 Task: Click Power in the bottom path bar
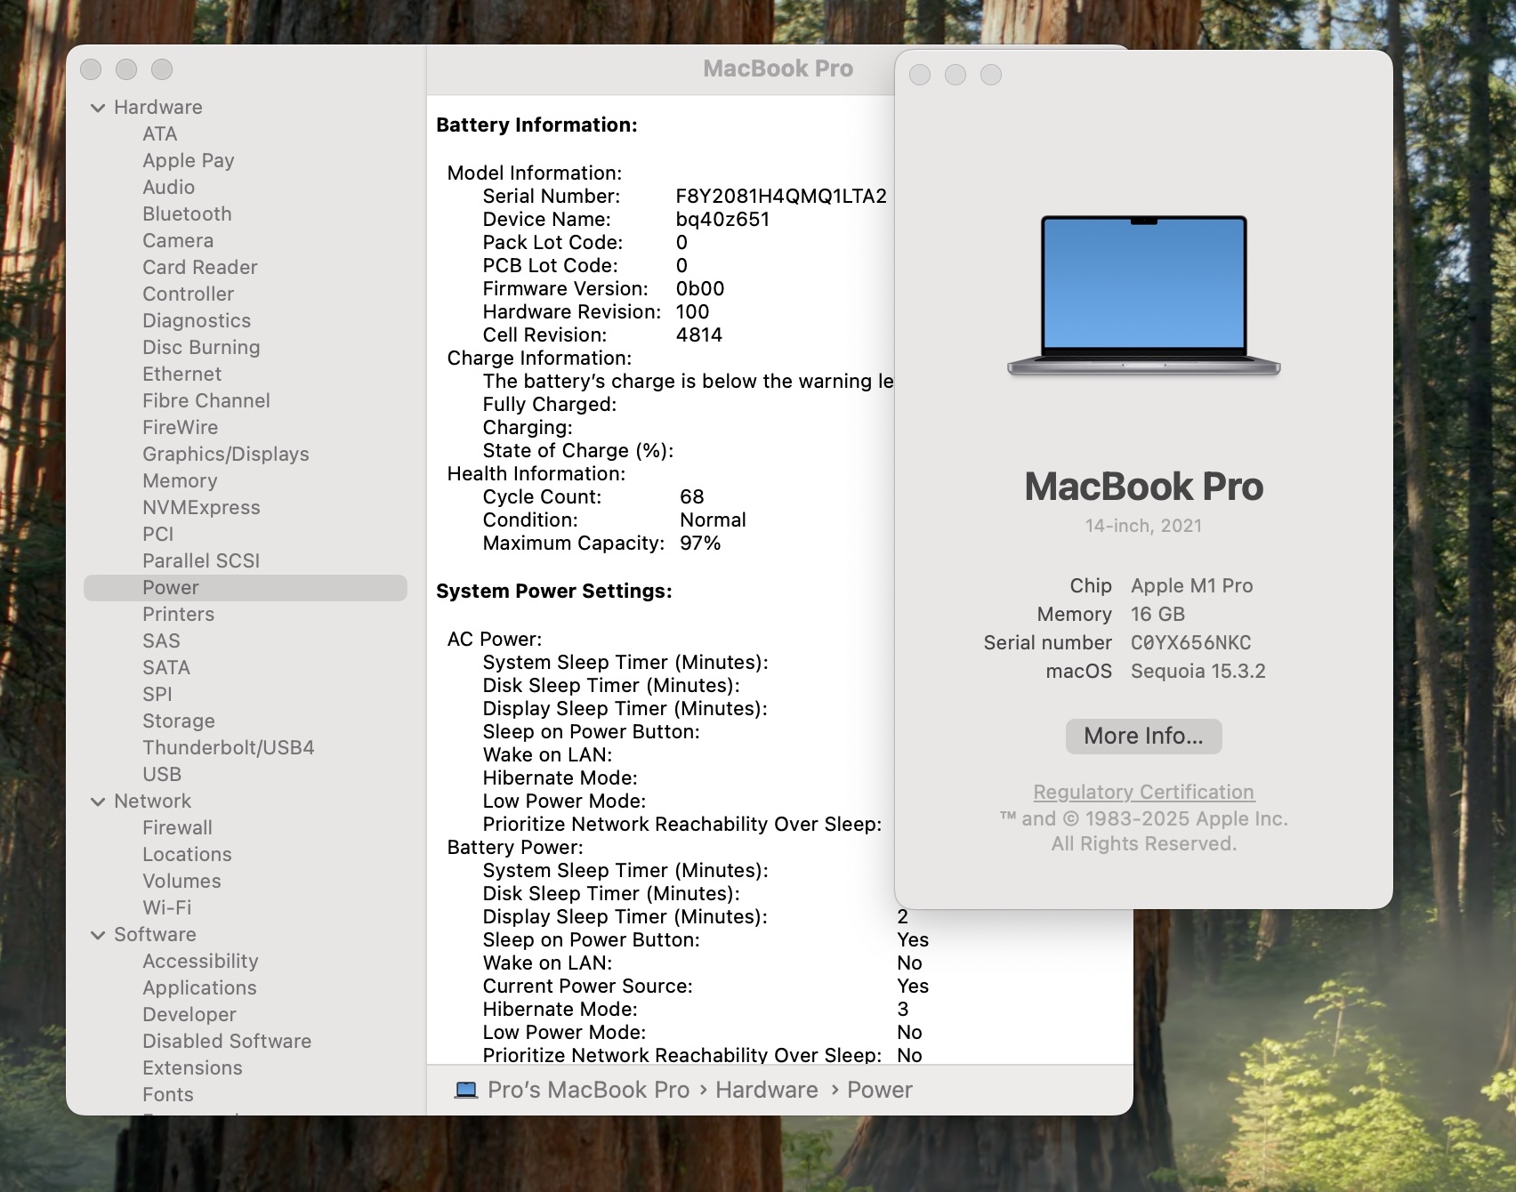pyautogui.click(x=880, y=1091)
